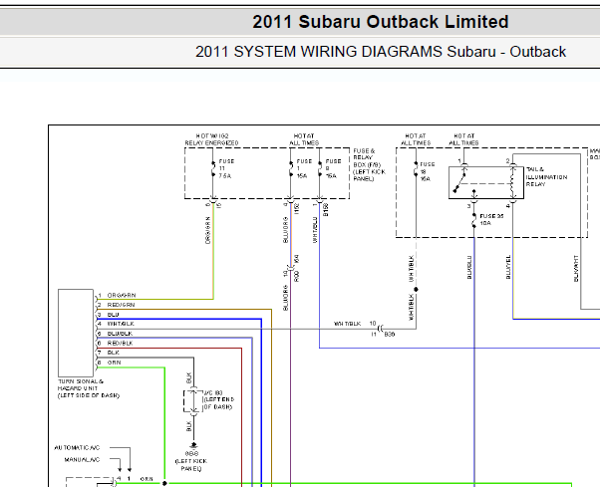Click the splice dot on the WHT/BLK wire
600x487 pixels.
tap(416, 290)
